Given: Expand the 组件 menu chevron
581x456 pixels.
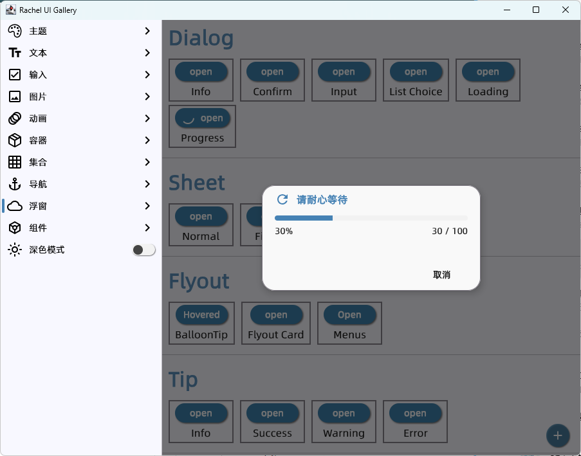Looking at the screenshot, I should coord(147,228).
